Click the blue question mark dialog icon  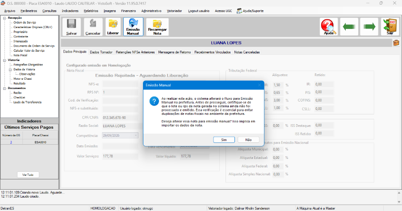click(x=154, y=101)
